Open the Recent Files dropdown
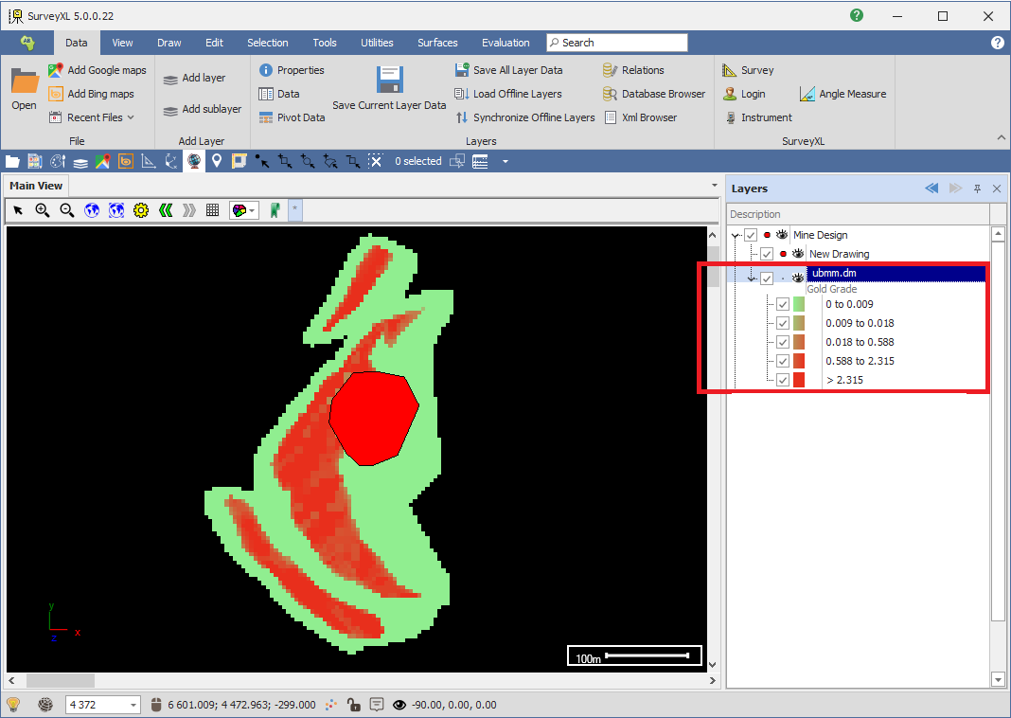Image resolution: width=1011 pixels, height=718 pixels. pyautogui.click(x=100, y=117)
